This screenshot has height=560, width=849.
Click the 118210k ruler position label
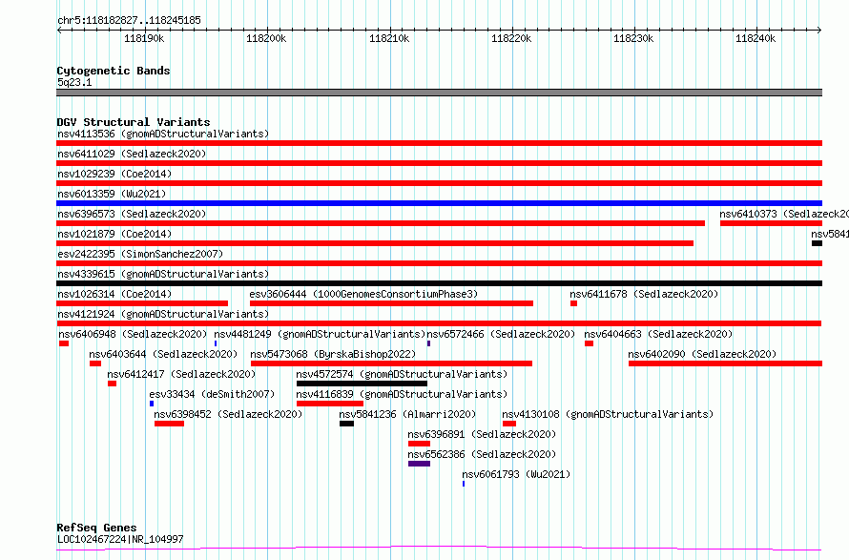pyautogui.click(x=389, y=38)
